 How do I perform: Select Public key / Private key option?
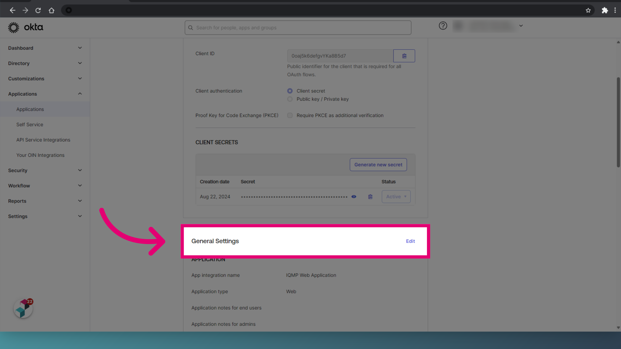[290, 99]
